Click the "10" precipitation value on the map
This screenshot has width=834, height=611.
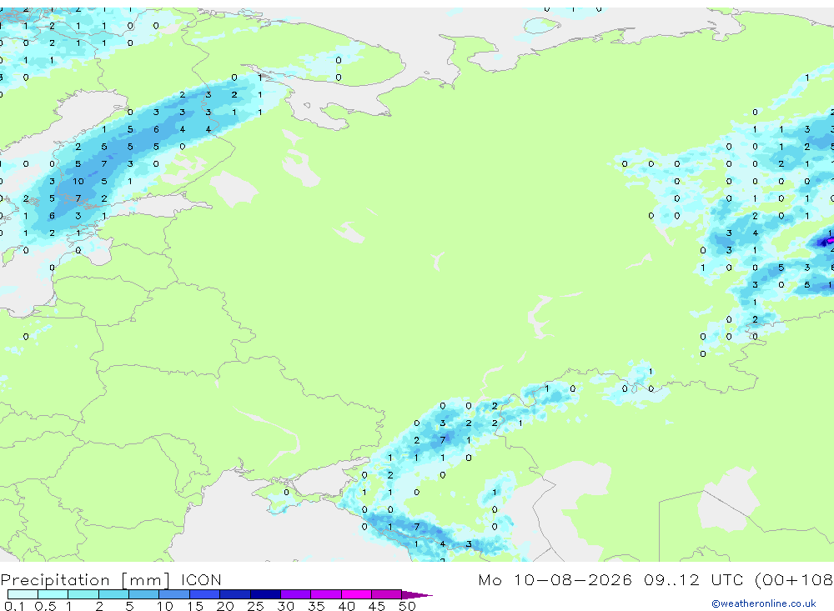point(78,182)
